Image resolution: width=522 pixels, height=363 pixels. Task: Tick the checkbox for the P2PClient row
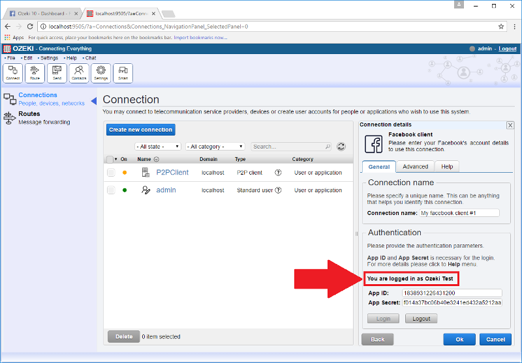click(111, 173)
